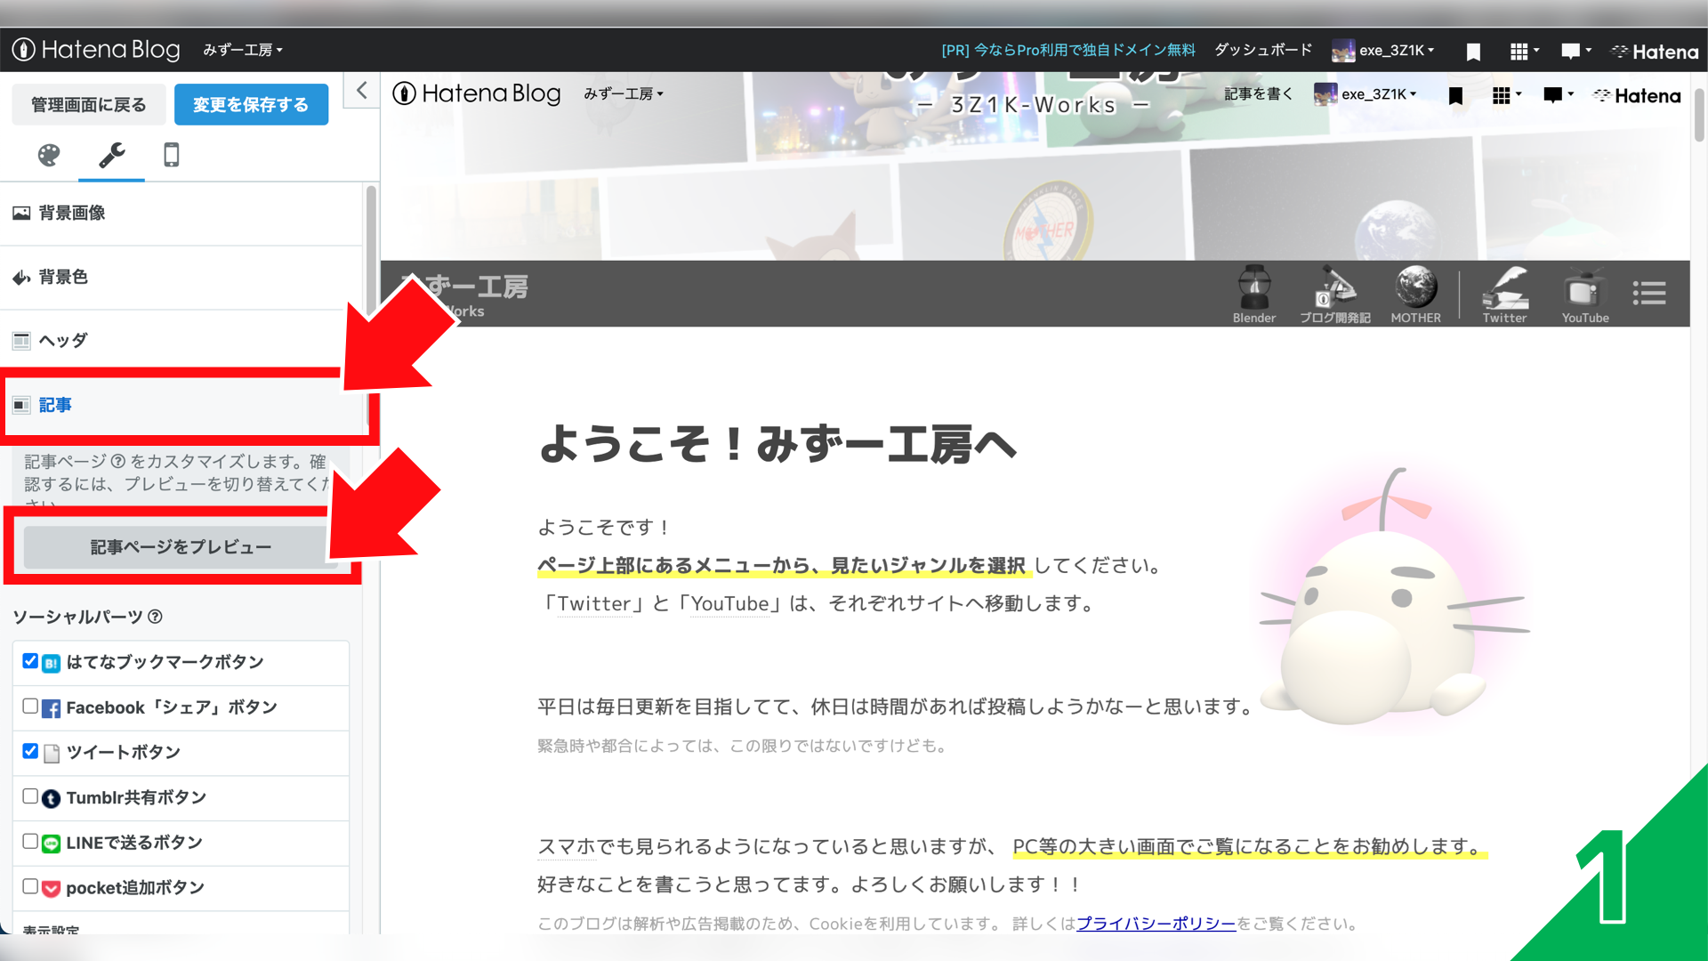Click the ソーシャルパーツ help icon
Viewport: 1708px width, 961px height.
click(x=155, y=617)
